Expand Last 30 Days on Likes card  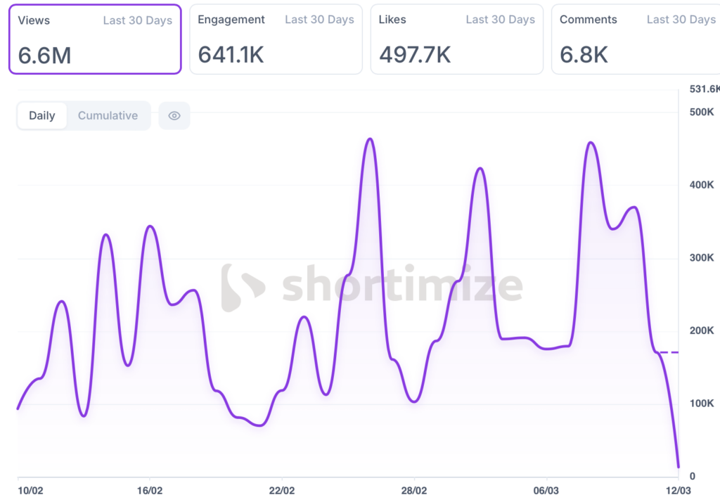coord(500,20)
